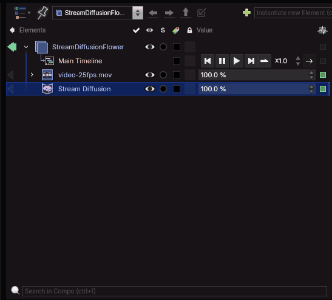Viewport: 332px width, 300px height.
Task: Click the edit pencil icon in toolbar
Action: tap(202, 13)
